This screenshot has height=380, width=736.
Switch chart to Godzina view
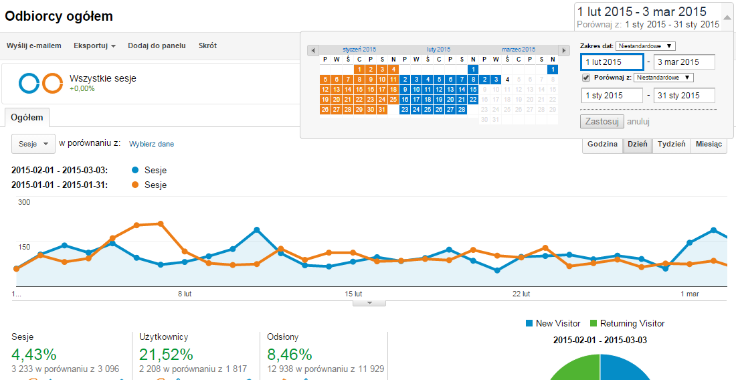pos(602,144)
